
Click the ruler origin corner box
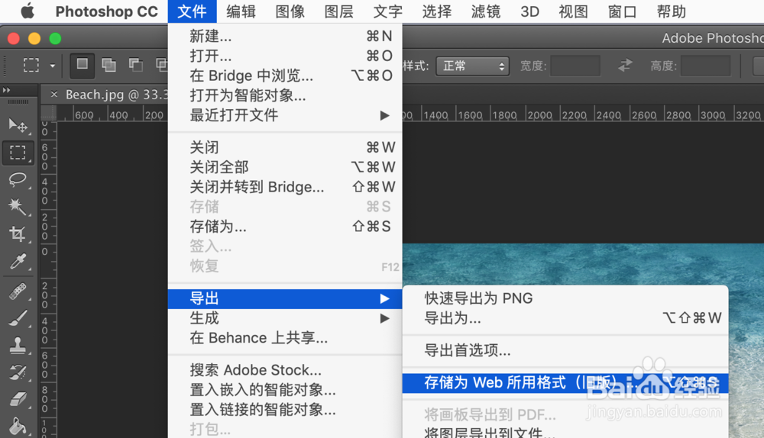pyautogui.click(x=48, y=113)
